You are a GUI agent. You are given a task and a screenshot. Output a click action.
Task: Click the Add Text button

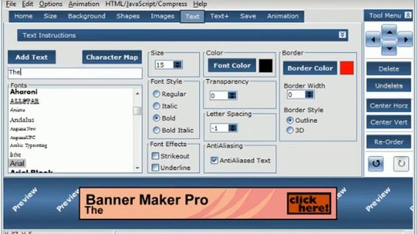pyautogui.click(x=32, y=57)
